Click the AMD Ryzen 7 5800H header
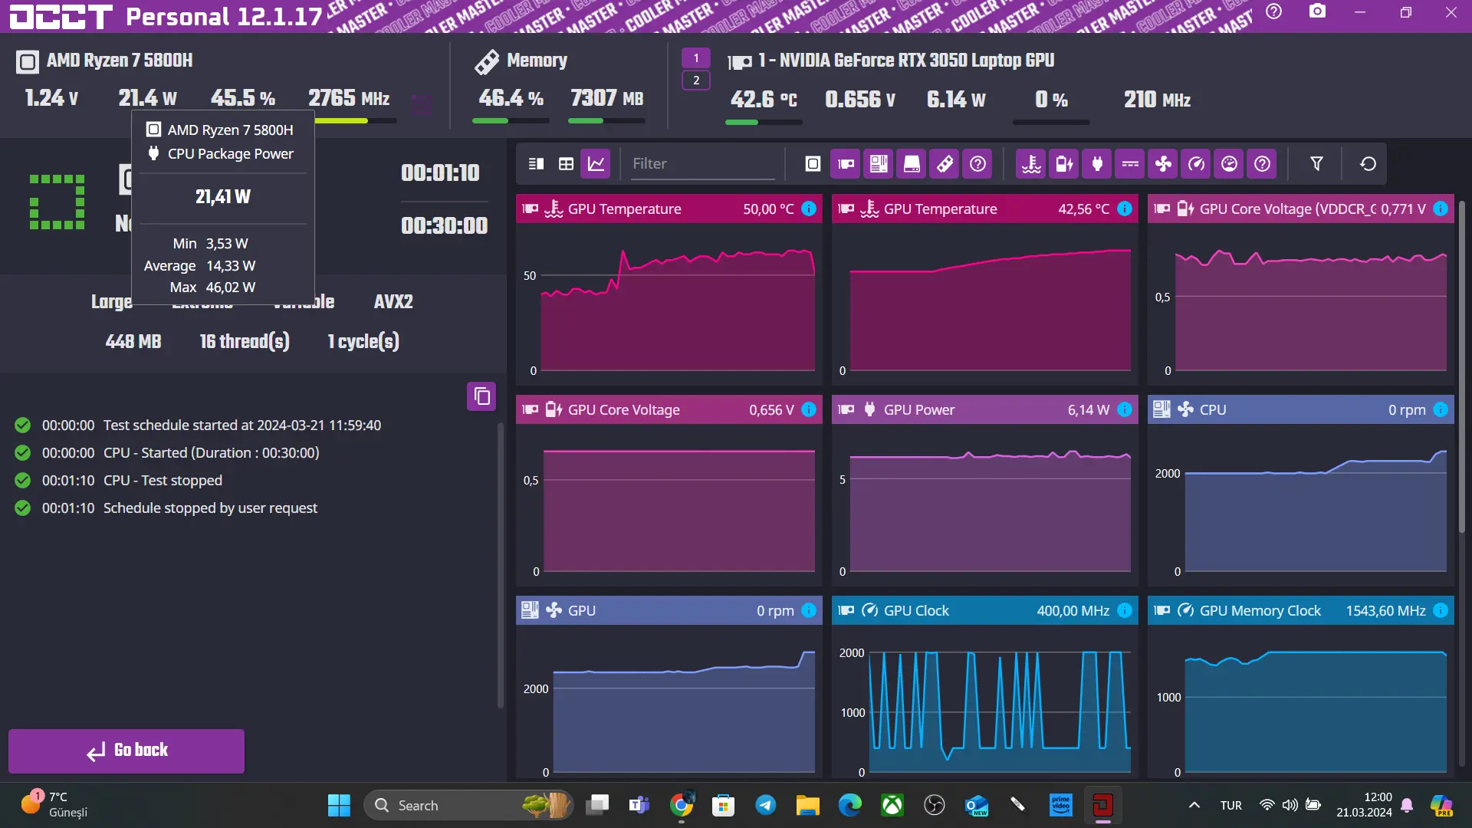 (x=119, y=60)
